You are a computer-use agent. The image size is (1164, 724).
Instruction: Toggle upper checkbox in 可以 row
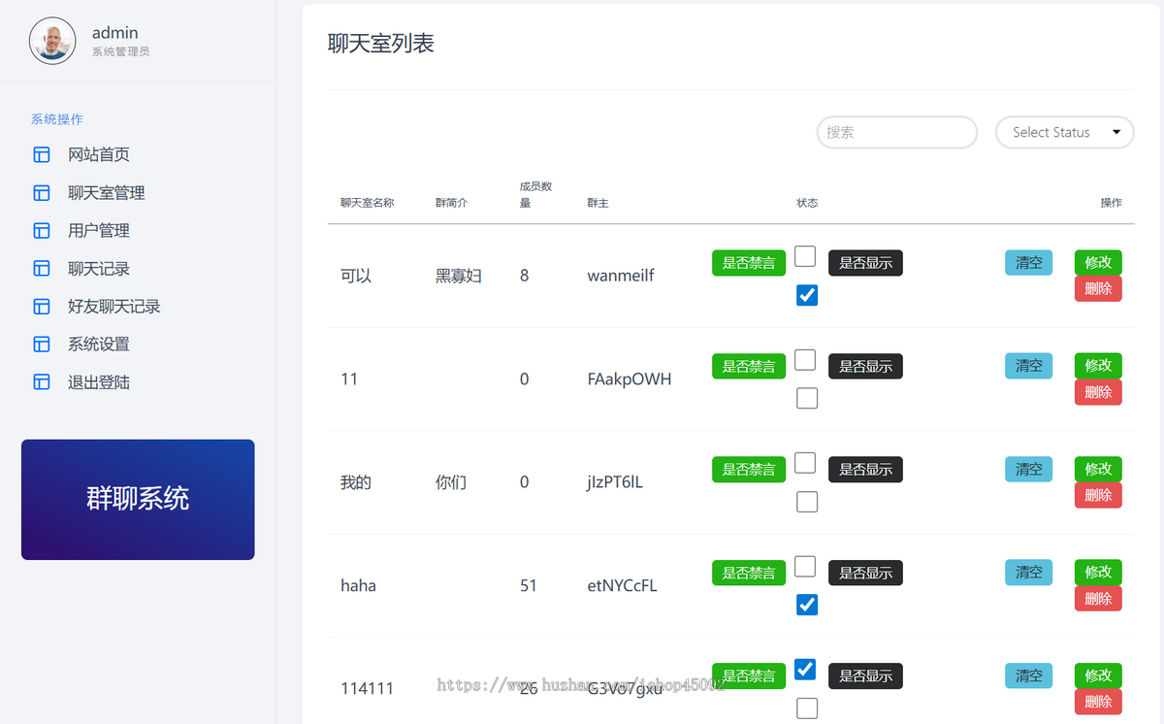(805, 256)
